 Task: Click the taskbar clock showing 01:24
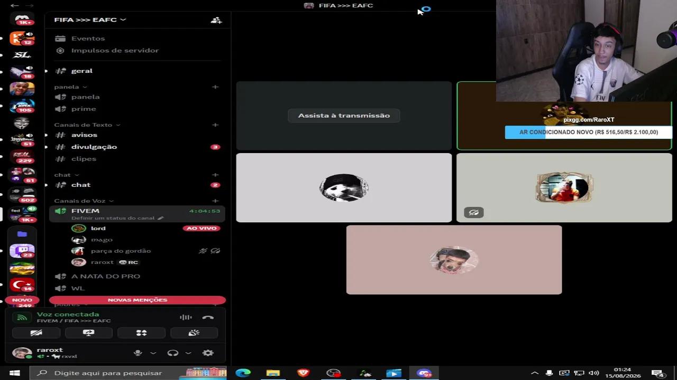[623, 373]
